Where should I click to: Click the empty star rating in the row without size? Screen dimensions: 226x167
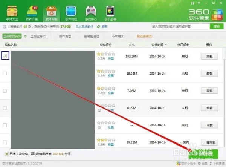pos(106,123)
